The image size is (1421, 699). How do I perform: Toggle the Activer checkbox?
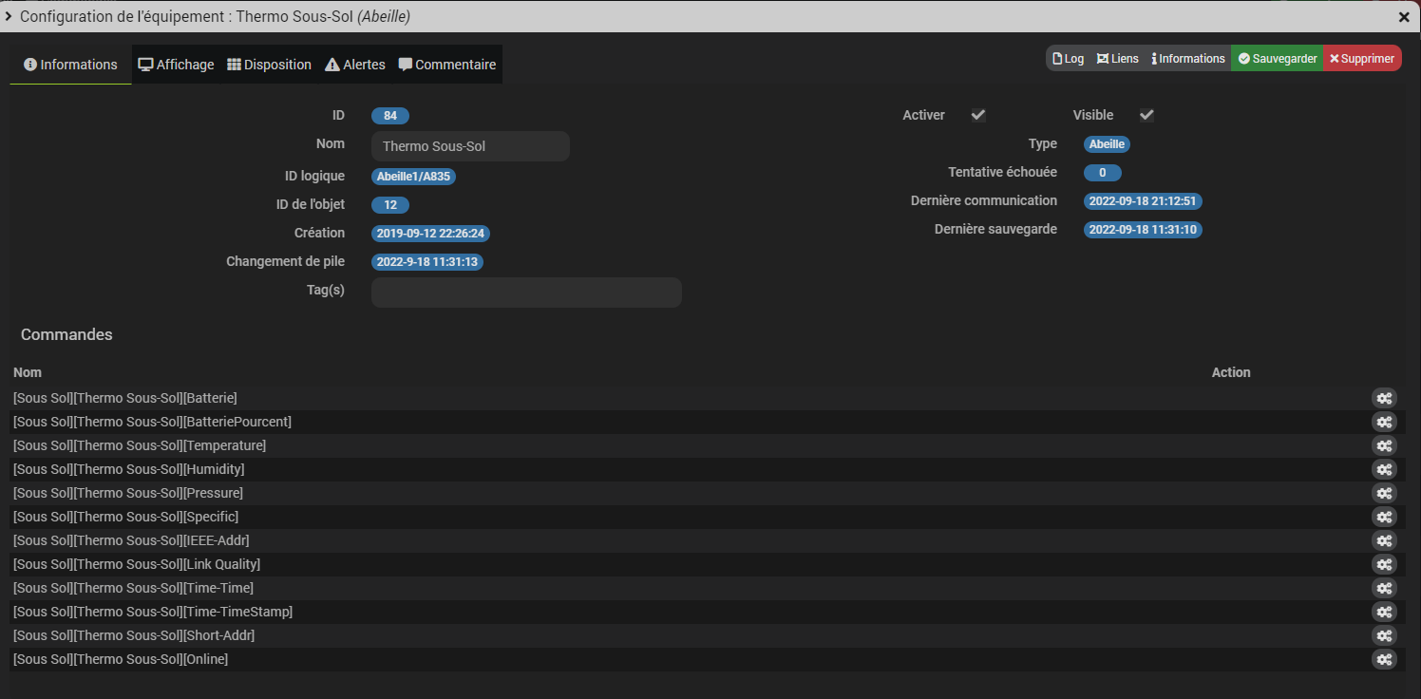point(978,115)
